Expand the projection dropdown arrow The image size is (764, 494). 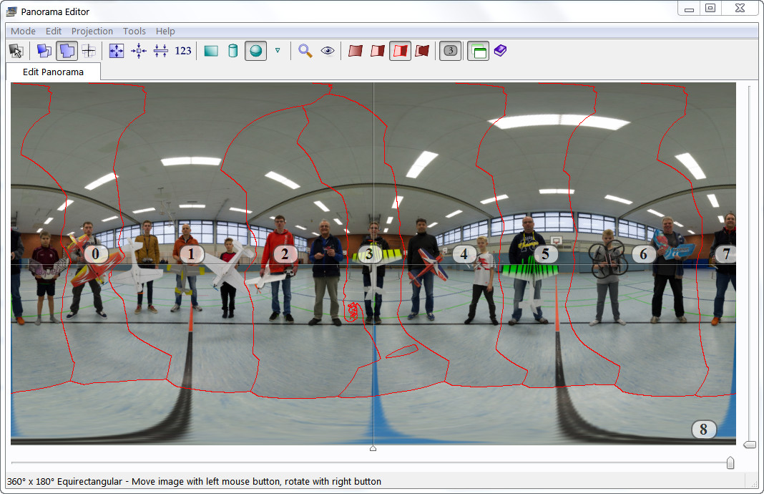pyautogui.click(x=278, y=51)
